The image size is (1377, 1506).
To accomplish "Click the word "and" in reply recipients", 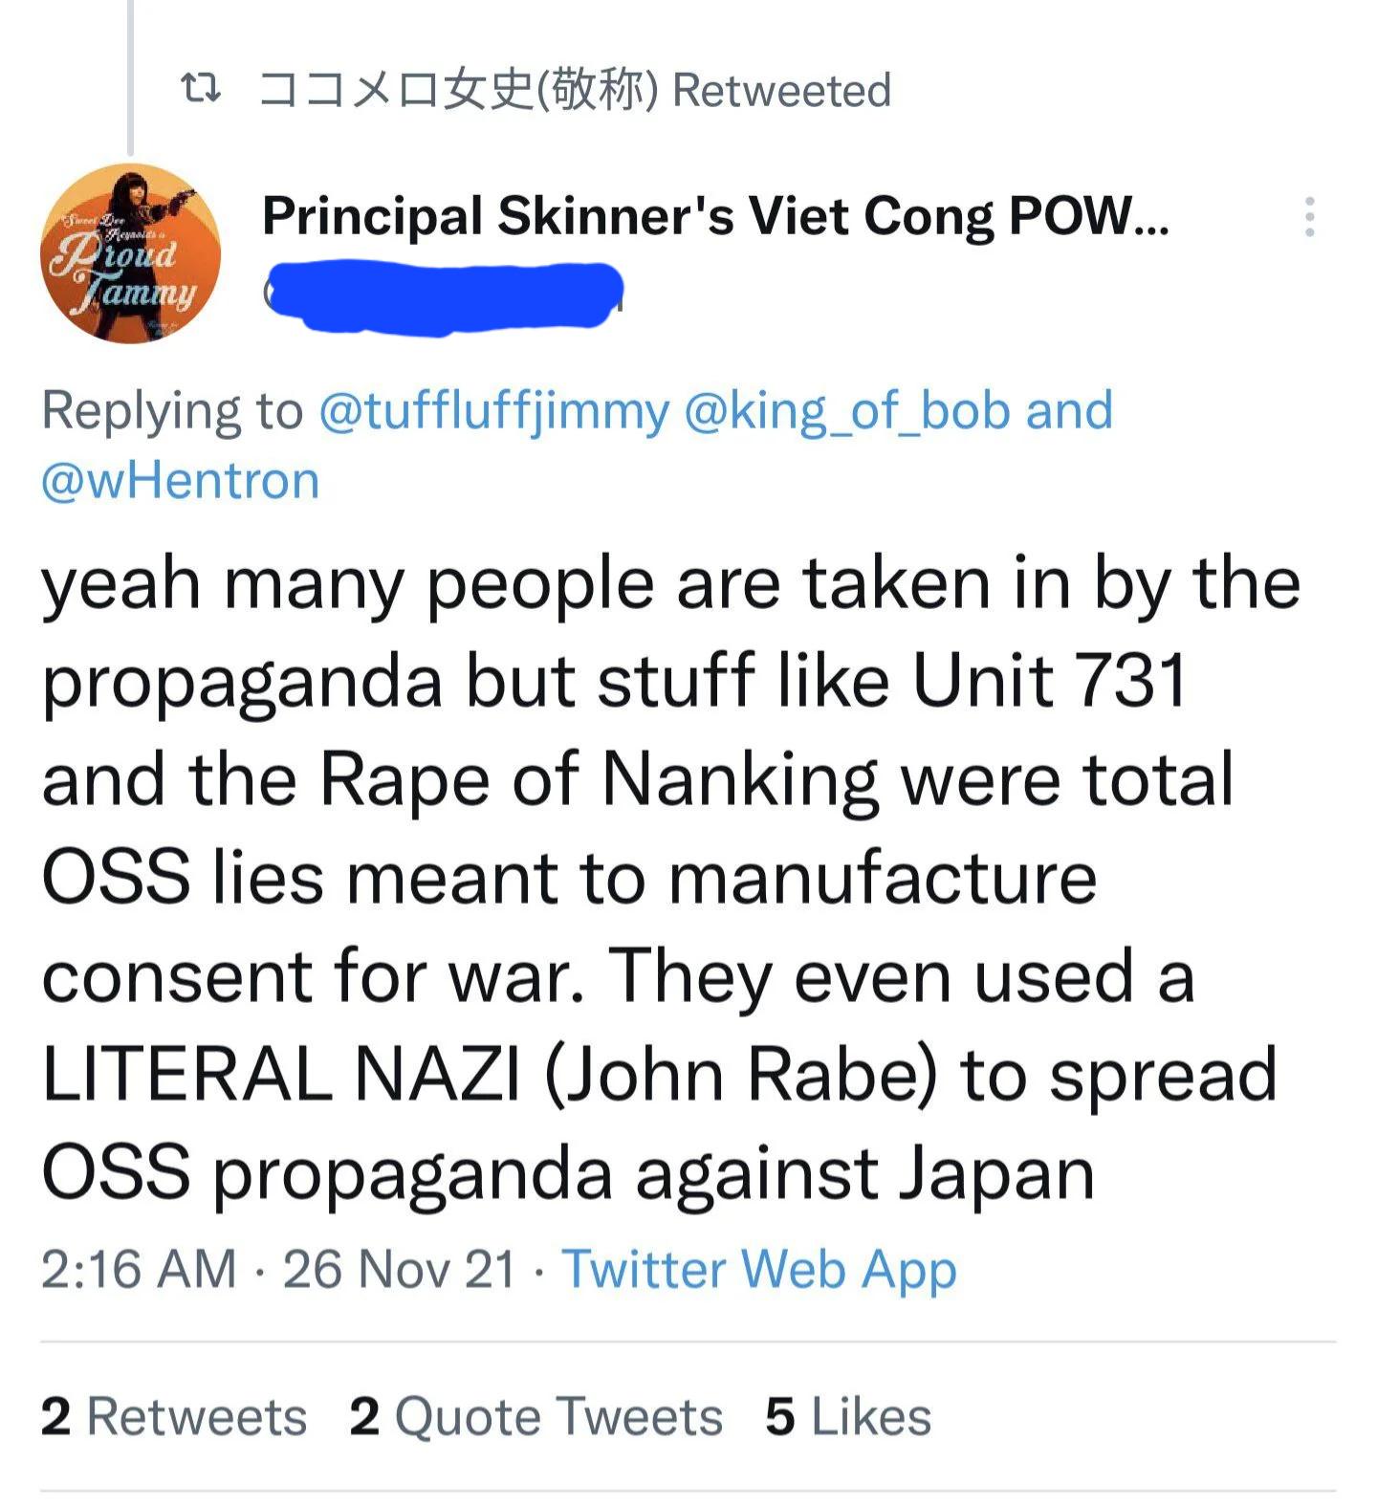I will [x=1069, y=410].
